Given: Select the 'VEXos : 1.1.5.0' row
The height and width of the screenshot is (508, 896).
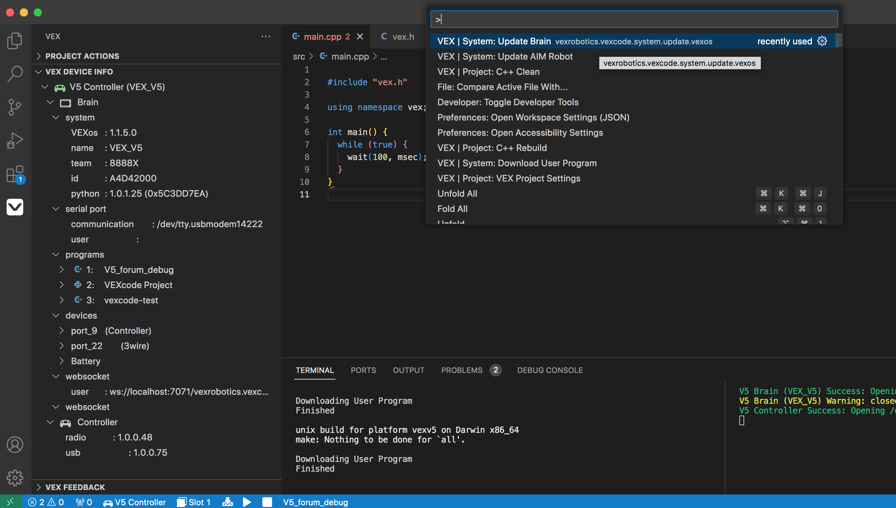Looking at the screenshot, I should [x=156, y=133].
